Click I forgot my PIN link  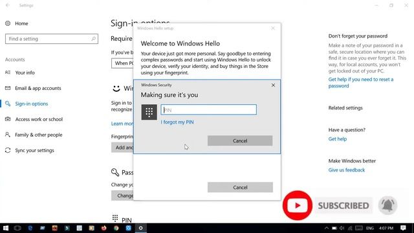(177, 122)
